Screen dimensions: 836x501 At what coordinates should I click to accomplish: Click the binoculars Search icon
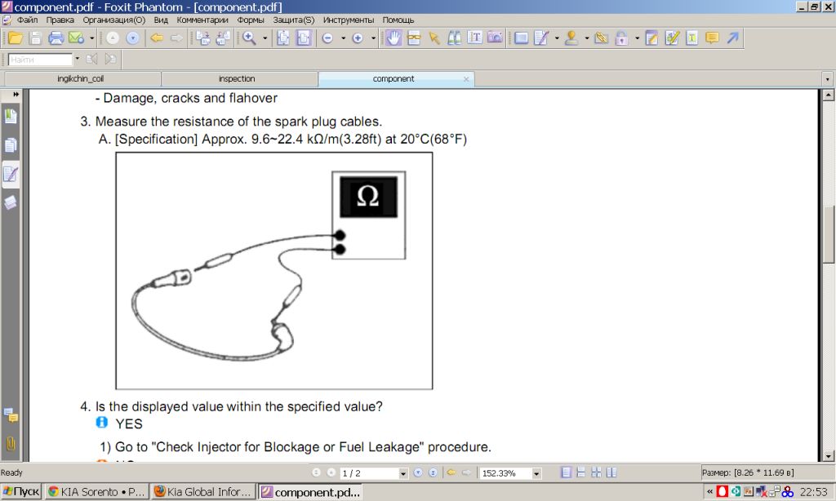coord(455,38)
